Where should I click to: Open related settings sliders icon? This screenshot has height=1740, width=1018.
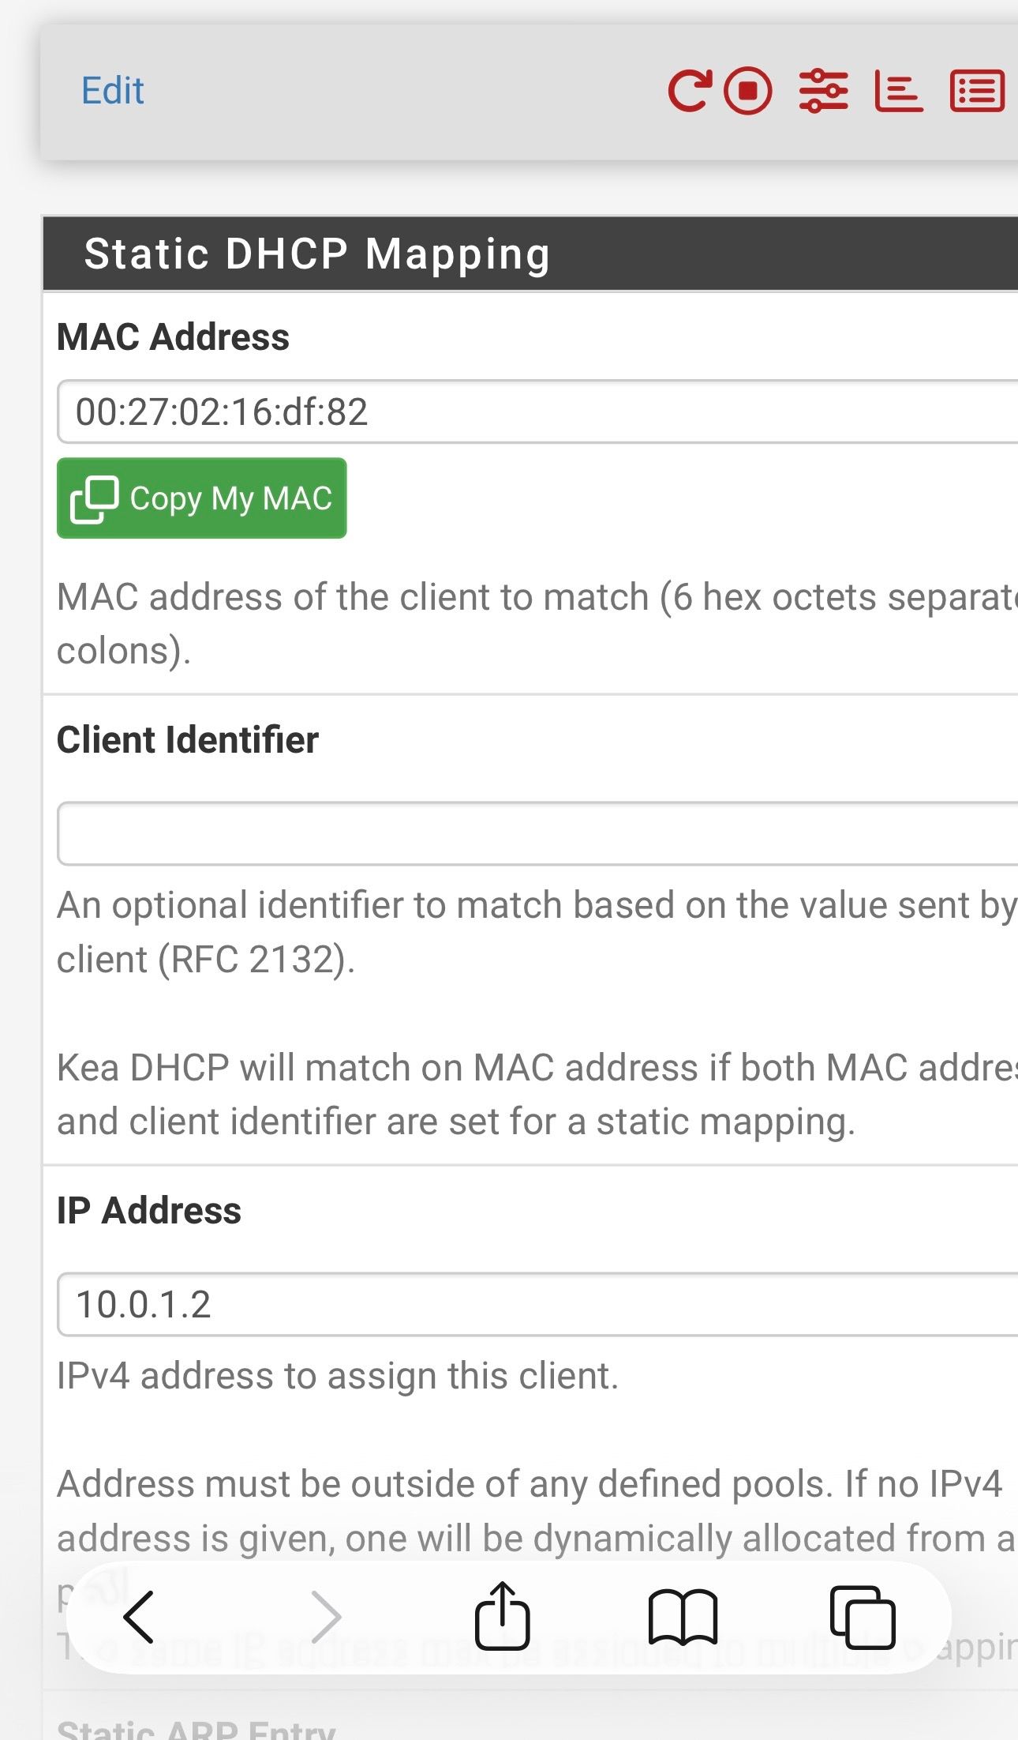[823, 91]
